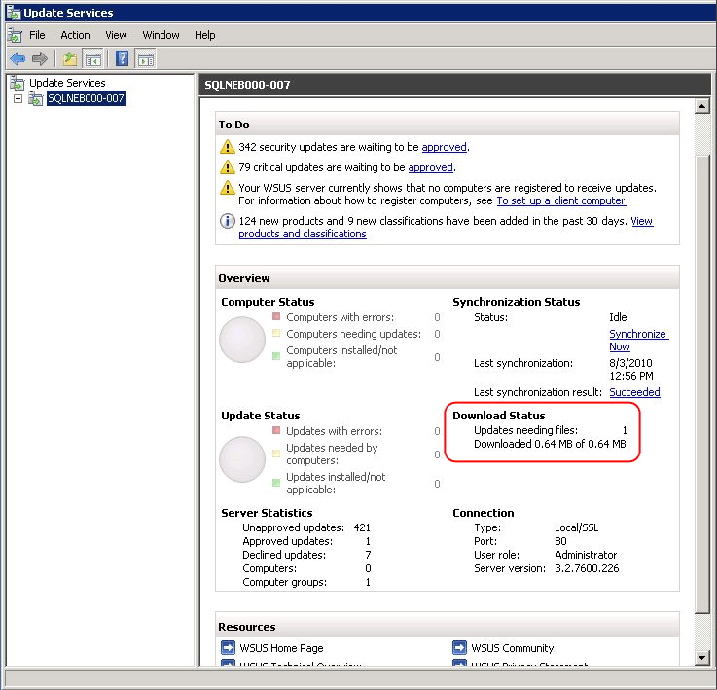The width and height of the screenshot is (717, 690).
Task: Click the Downloaded 0.64 MB of 0.64 MB text
Action: click(x=550, y=444)
